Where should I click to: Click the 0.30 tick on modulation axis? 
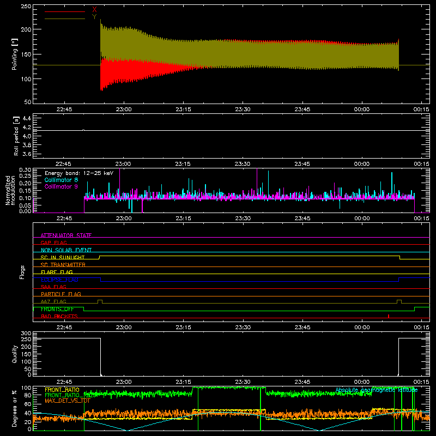(25, 170)
